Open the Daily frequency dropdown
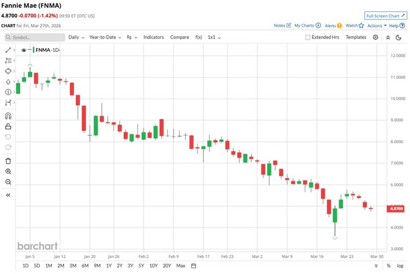The width and height of the screenshot is (410, 274). click(x=76, y=38)
